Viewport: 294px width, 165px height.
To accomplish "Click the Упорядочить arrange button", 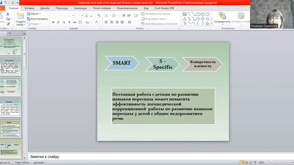I will pos(222,18).
